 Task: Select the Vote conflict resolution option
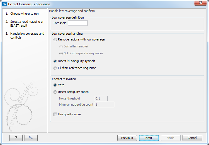(55, 85)
